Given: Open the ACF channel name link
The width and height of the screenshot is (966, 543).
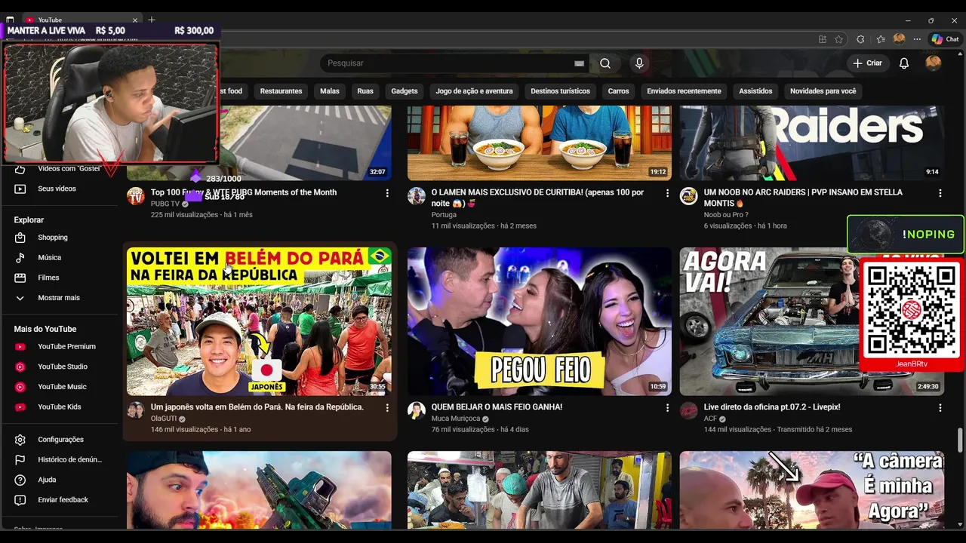Looking at the screenshot, I should coord(710,419).
